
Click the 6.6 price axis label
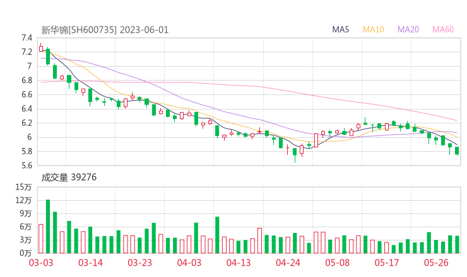(x=27, y=94)
